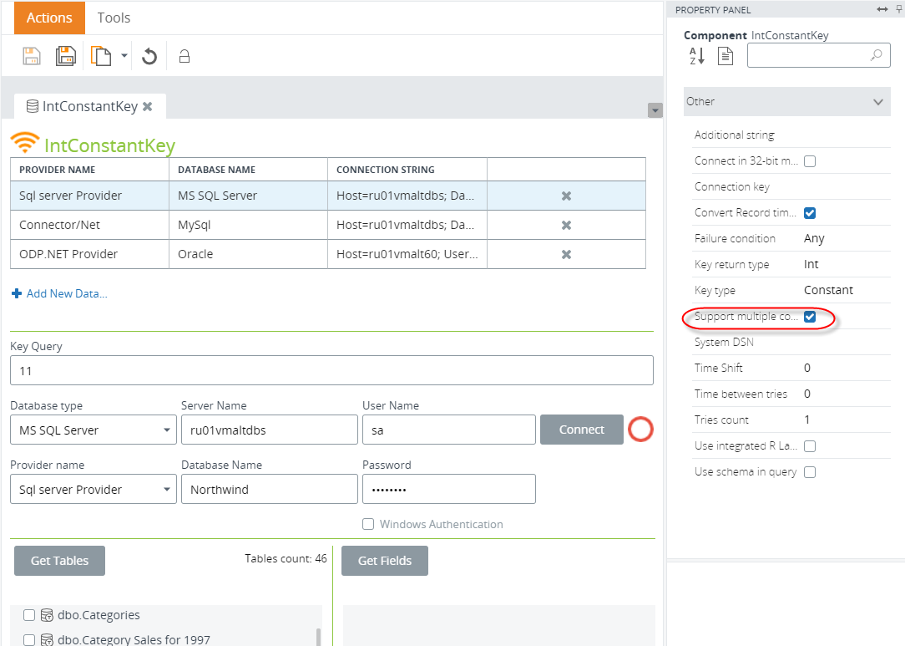Delete the Connector/Net MySql row

(x=566, y=225)
